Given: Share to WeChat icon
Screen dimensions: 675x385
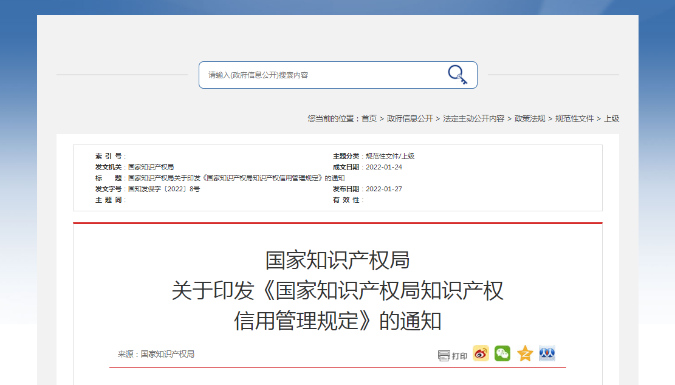Looking at the screenshot, I should coord(502,353).
